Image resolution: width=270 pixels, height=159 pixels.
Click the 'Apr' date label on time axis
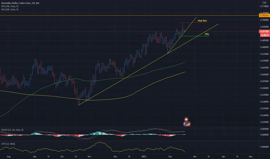tap(223, 157)
